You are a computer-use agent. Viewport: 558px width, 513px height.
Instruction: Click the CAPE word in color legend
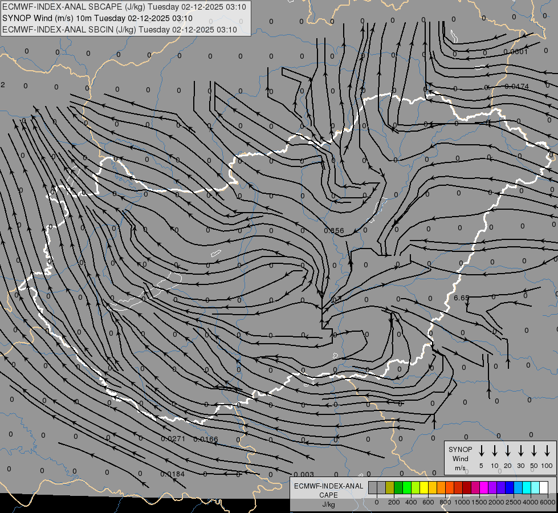click(328, 495)
